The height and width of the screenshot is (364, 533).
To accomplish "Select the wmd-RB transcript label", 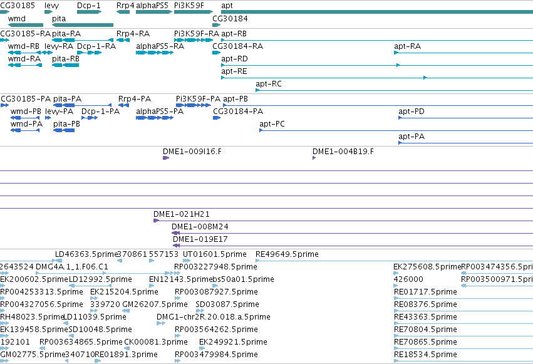I will (24, 46).
